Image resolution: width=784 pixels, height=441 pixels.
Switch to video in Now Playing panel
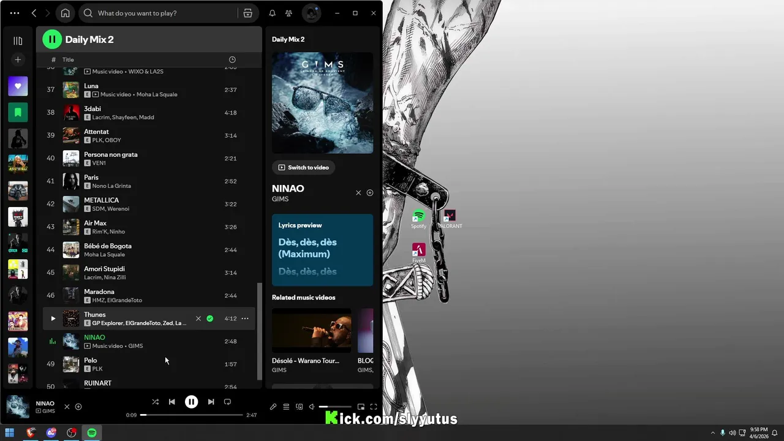[303, 167]
